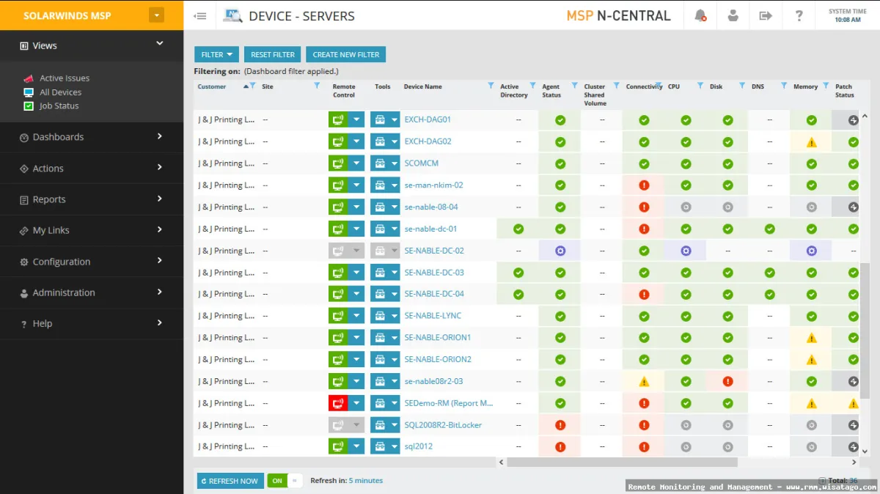Click the vertical scrollbar thumb
This screenshot has width=880, height=494.
point(865,331)
